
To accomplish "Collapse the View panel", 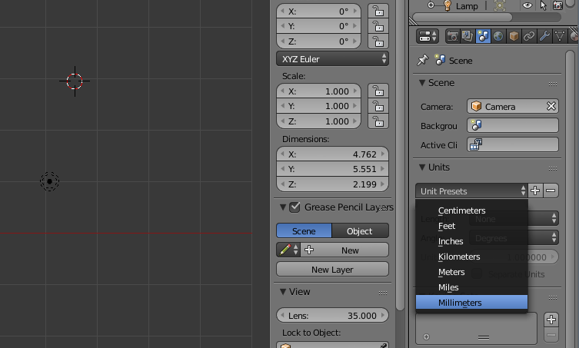I will pyautogui.click(x=283, y=292).
